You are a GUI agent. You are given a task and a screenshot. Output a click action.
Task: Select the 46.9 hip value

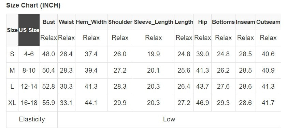point(202,103)
